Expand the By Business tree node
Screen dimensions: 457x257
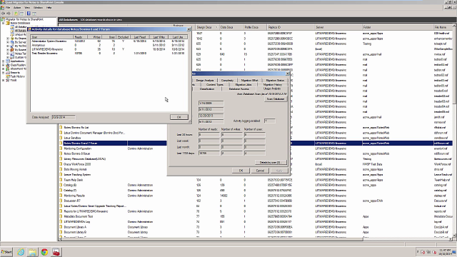pos(8,49)
